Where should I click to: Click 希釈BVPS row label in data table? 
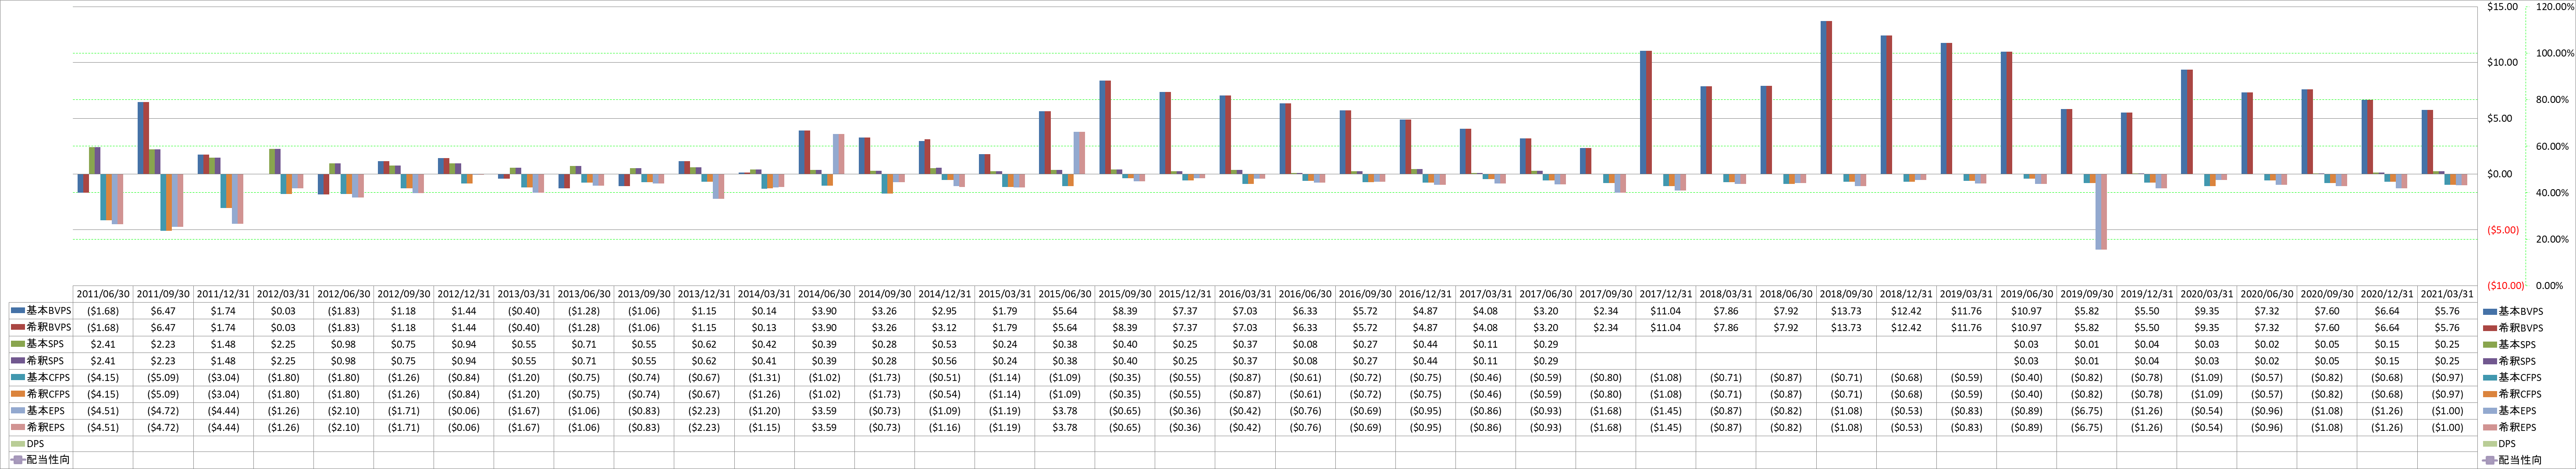click(x=49, y=327)
